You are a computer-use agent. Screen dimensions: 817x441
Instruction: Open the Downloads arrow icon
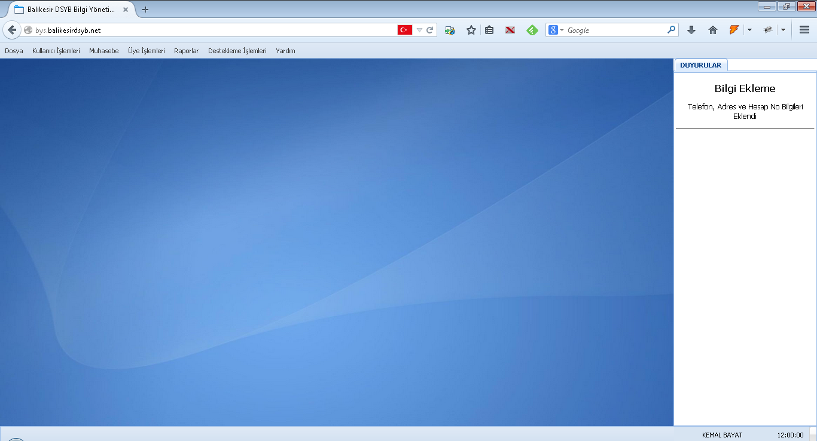tap(691, 30)
